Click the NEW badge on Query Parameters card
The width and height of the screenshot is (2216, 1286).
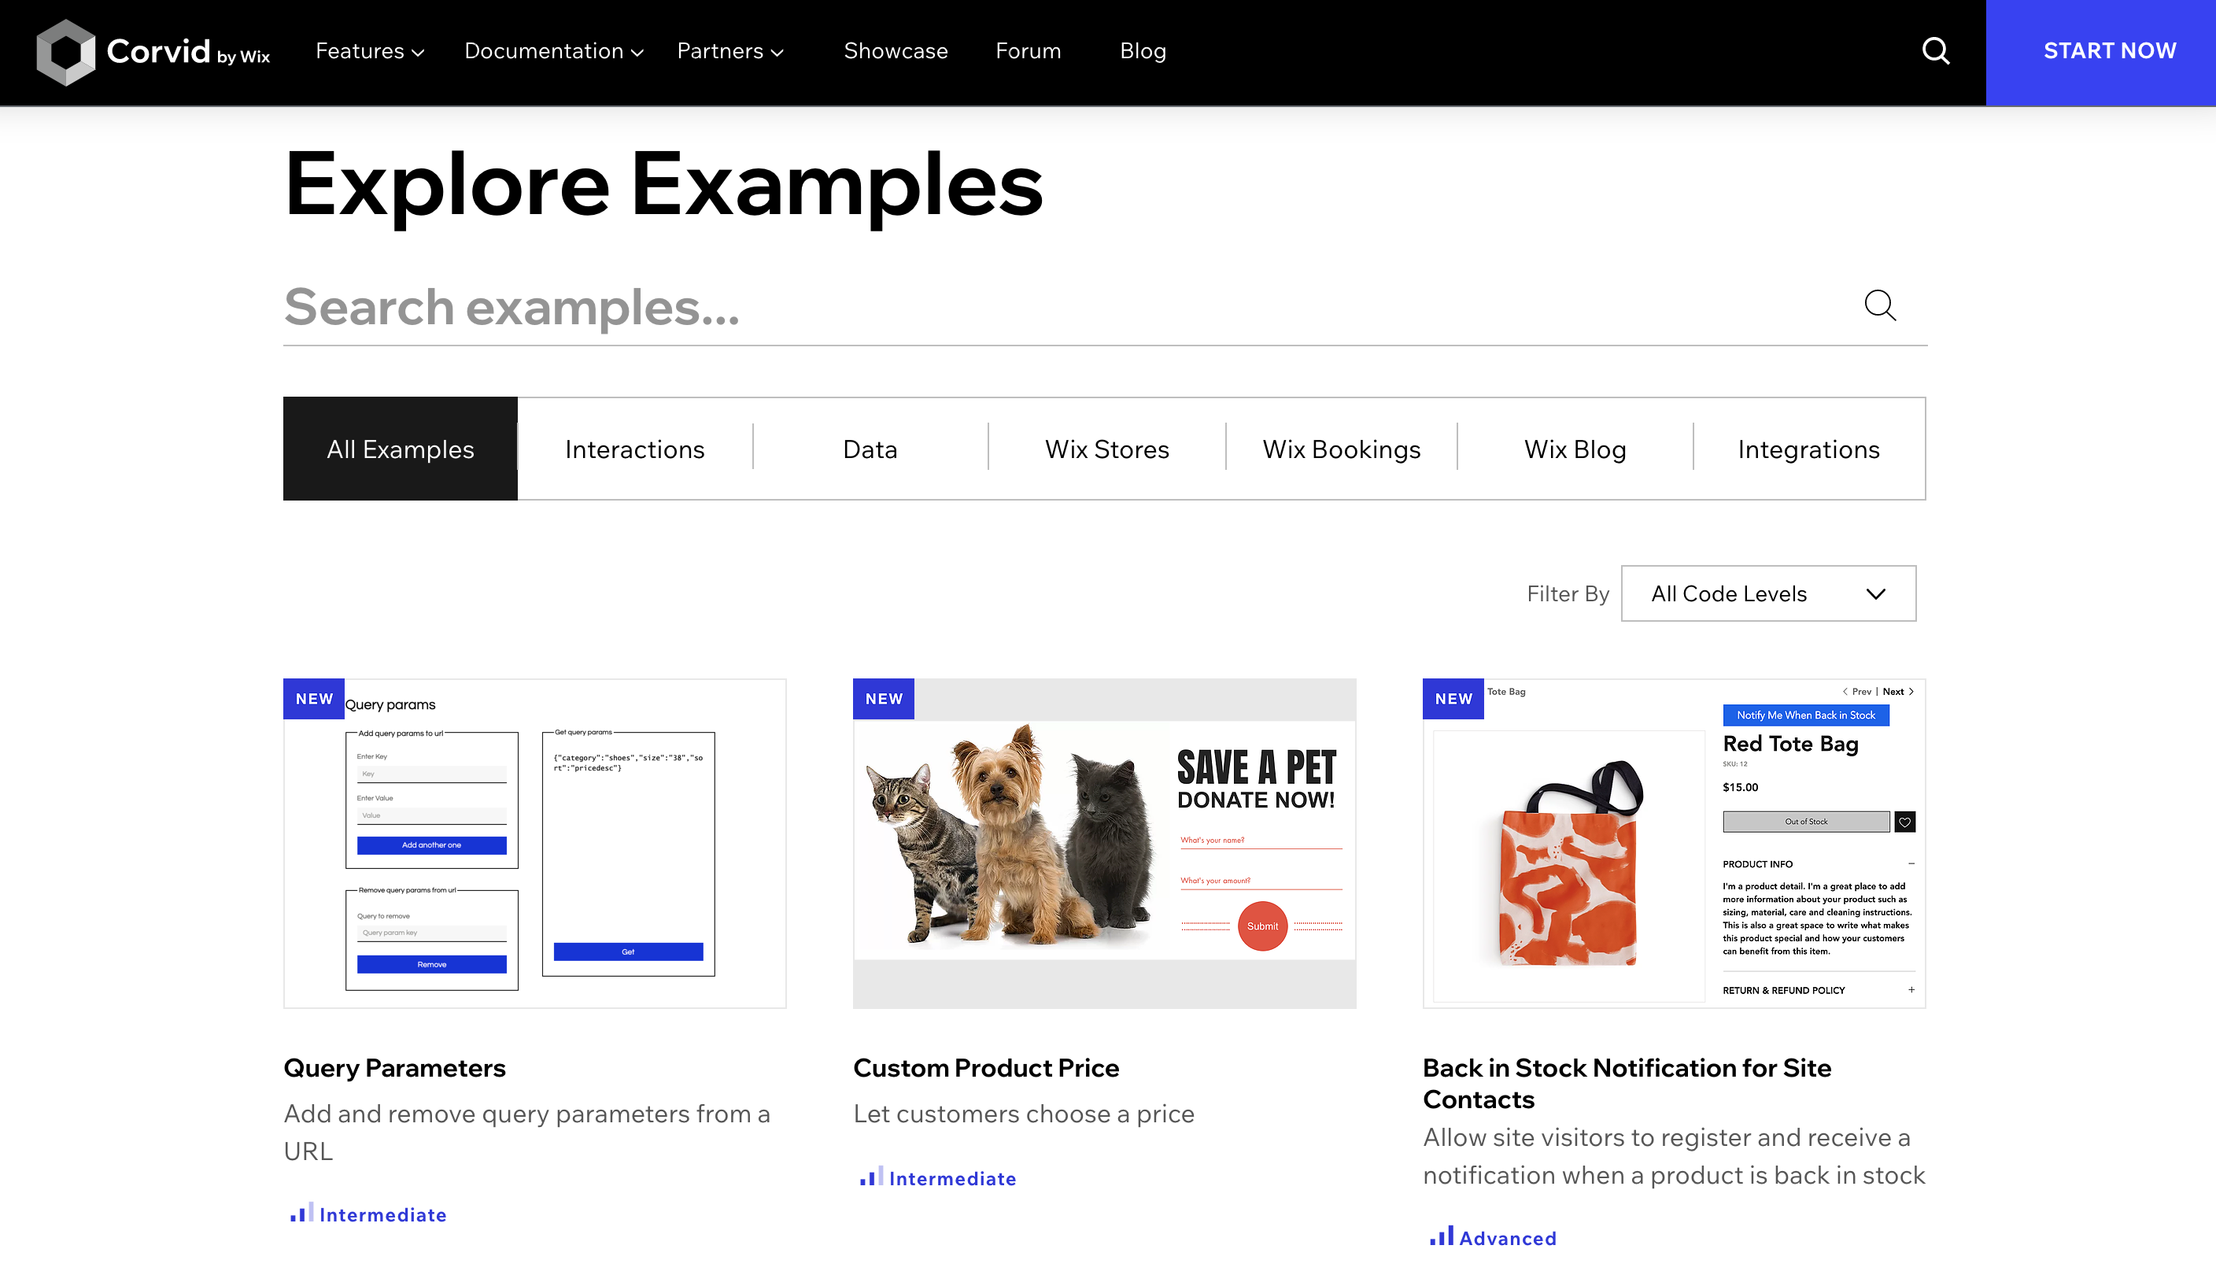[314, 698]
